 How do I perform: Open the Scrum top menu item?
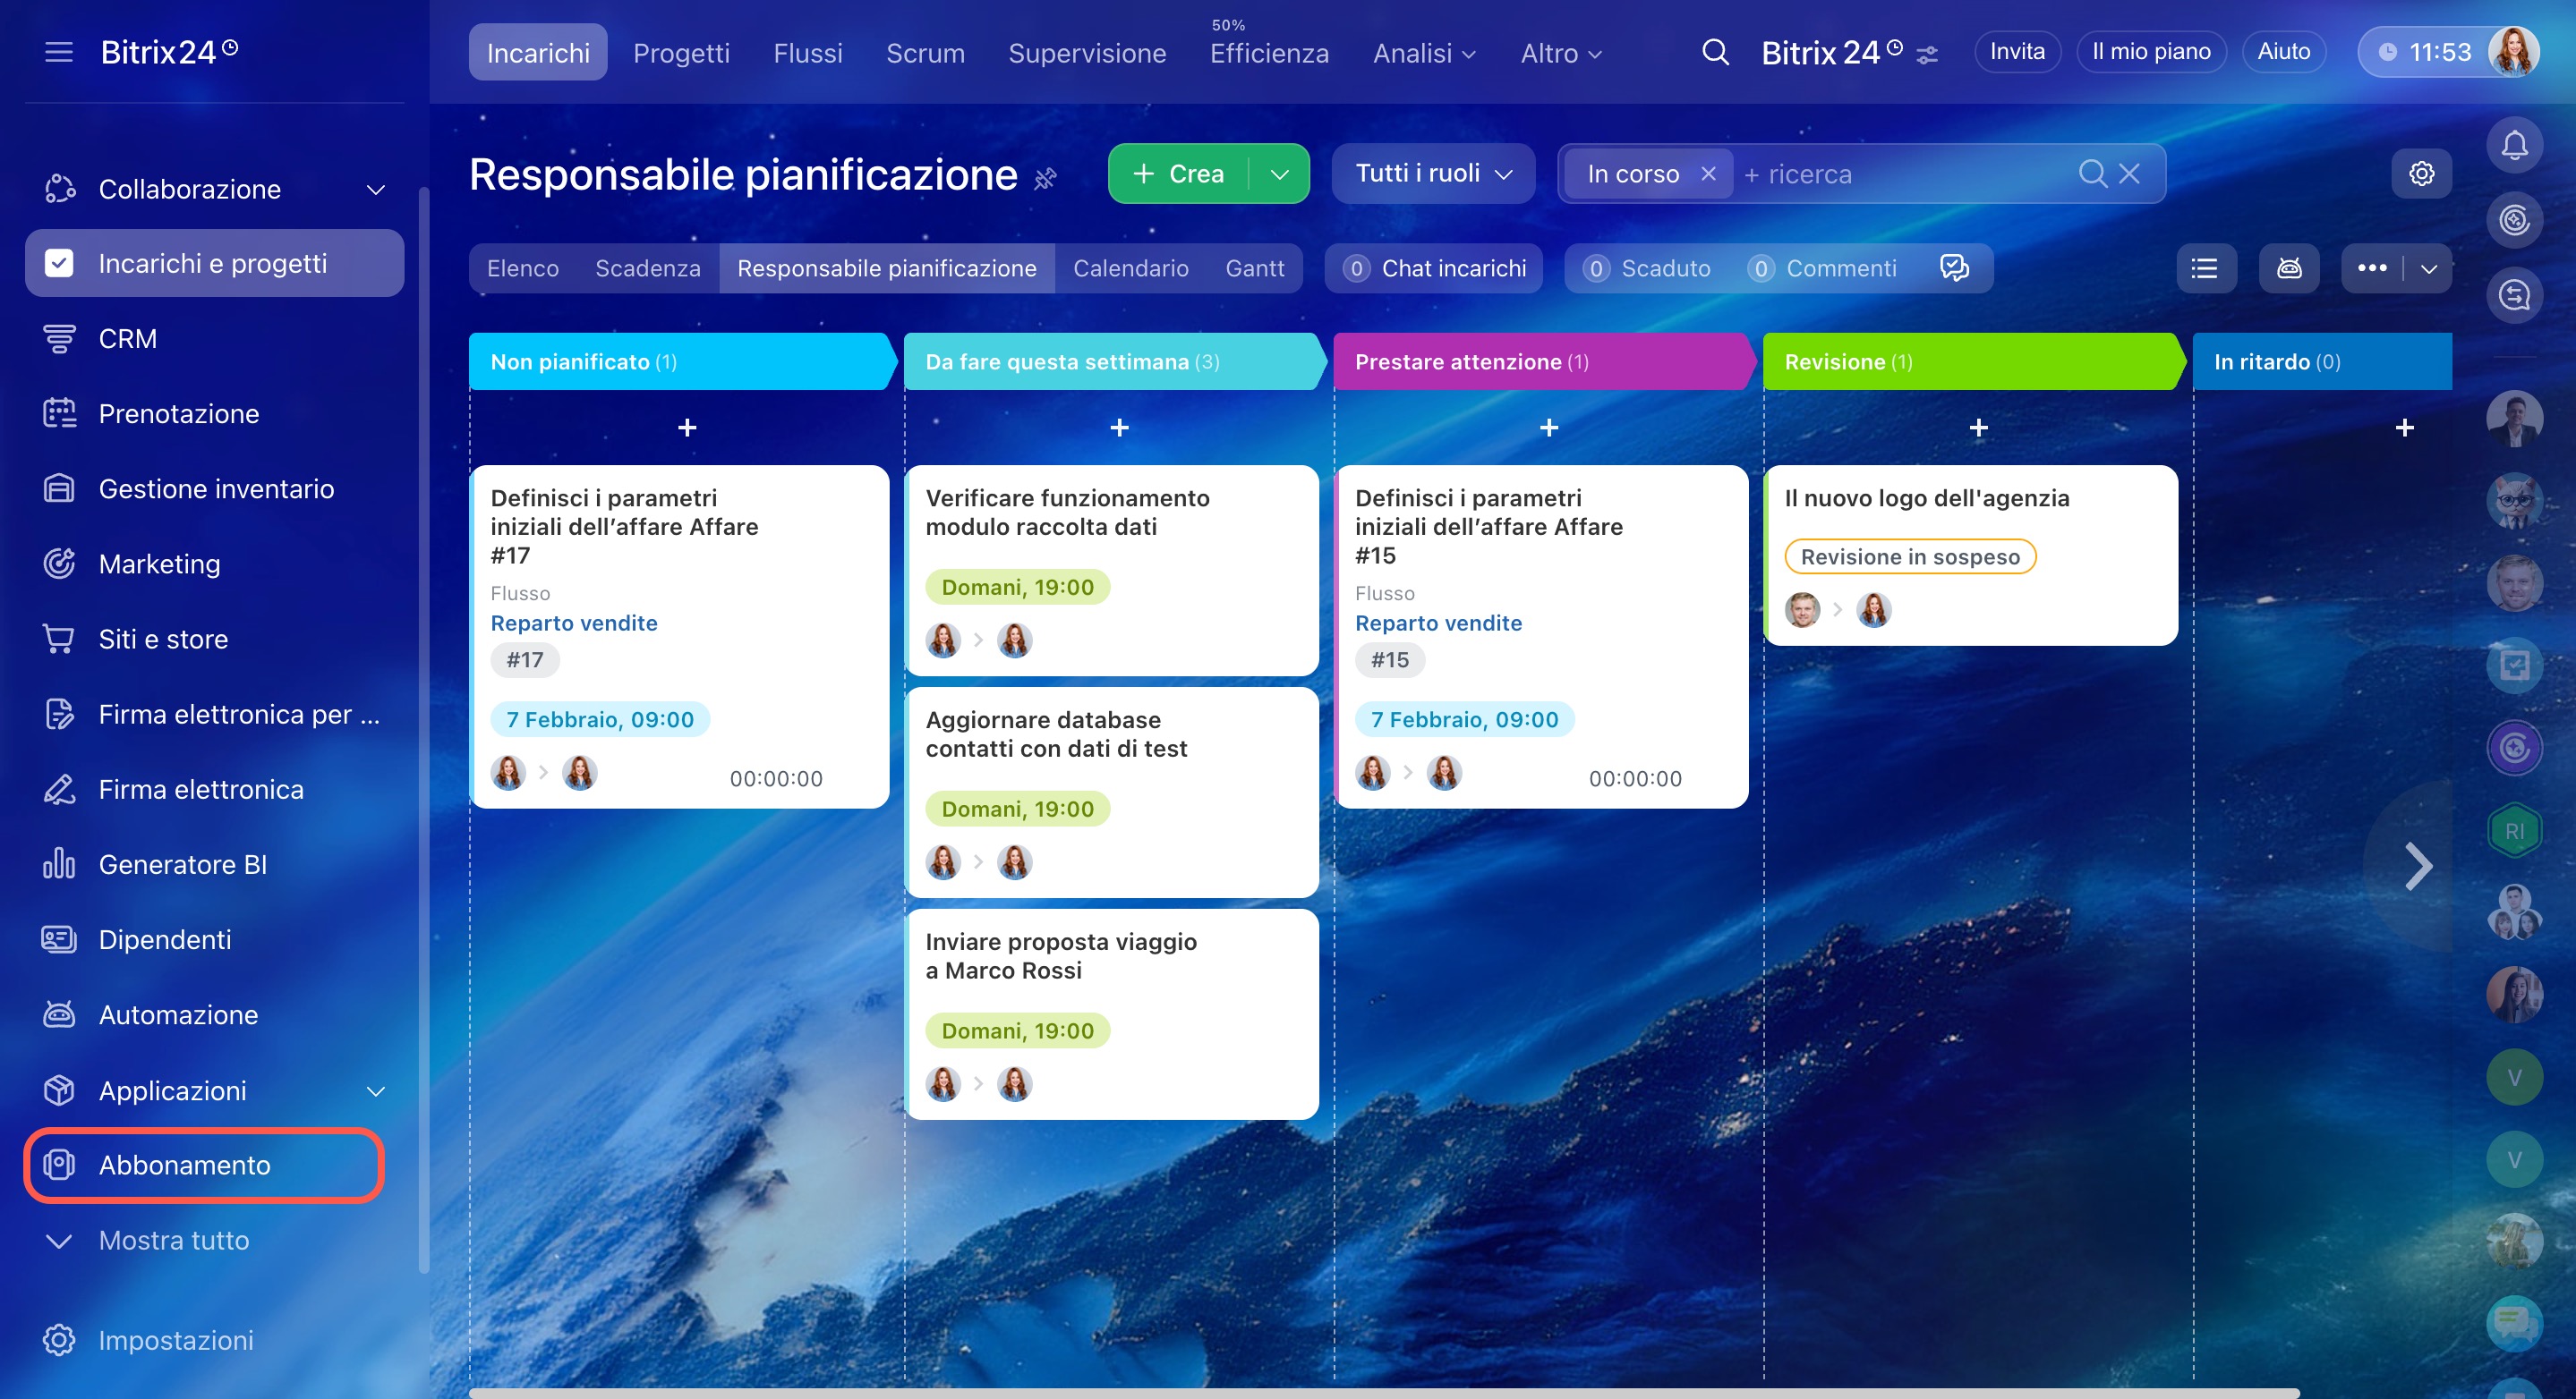click(925, 53)
